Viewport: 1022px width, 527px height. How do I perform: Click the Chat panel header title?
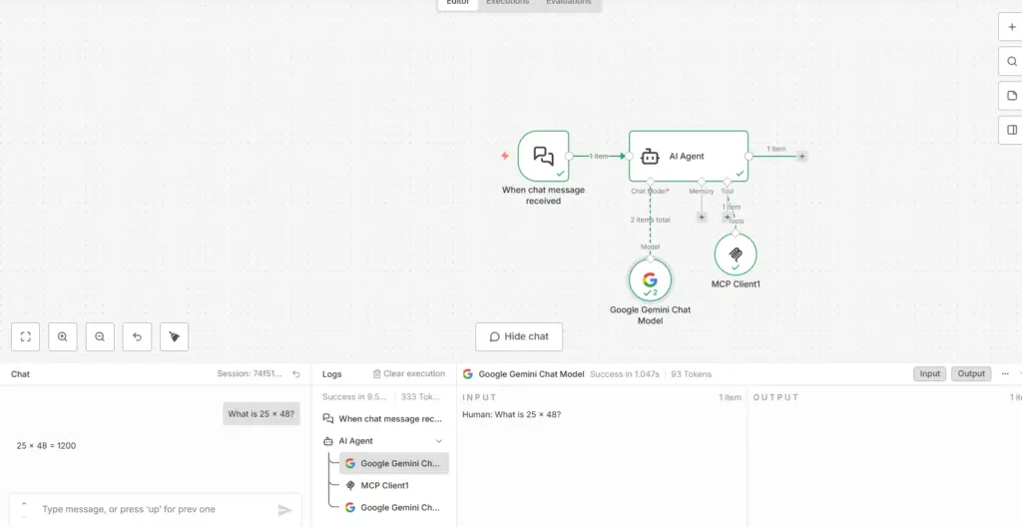click(x=20, y=373)
